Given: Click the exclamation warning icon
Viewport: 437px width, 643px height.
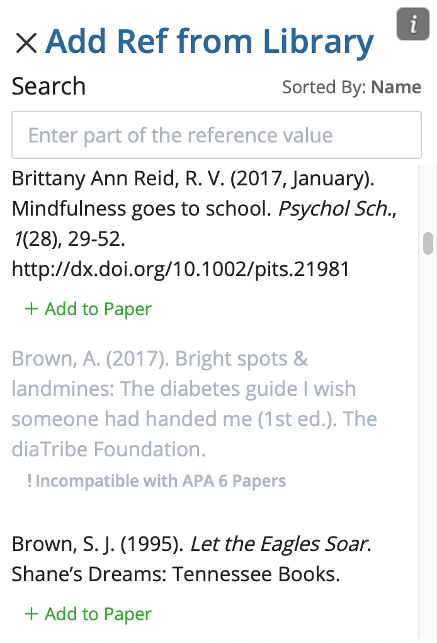Looking at the screenshot, I should point(30,481).
